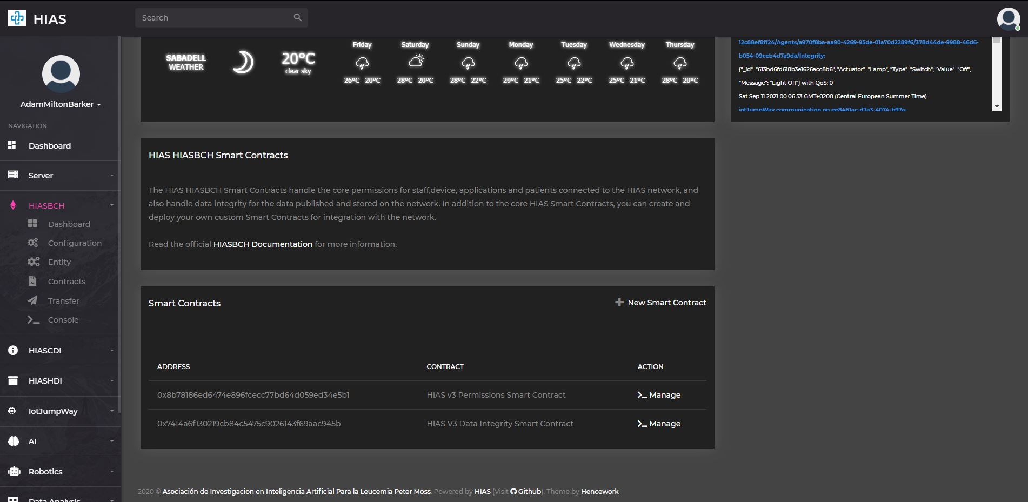
Task: Click the HIASHDI archive icon
Action: 13,380
